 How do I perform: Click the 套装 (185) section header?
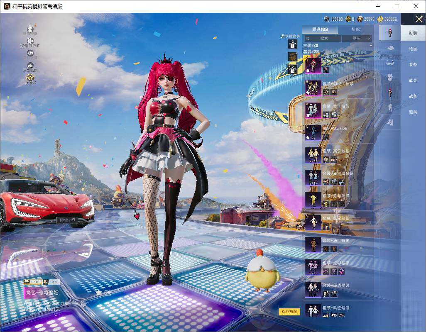pos(311,51)
